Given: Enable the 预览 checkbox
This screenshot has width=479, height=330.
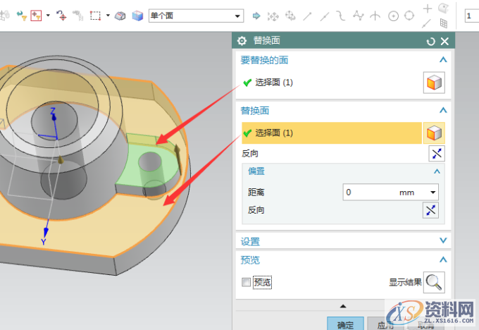Looking at the screenshot, I should pos(245,282).
